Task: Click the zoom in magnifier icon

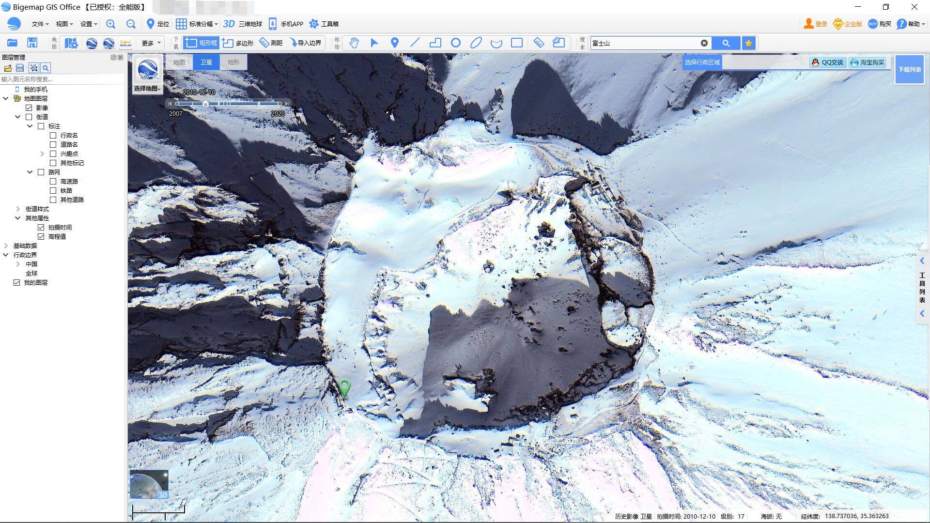Action: pyautogui.click(x=110, y=24)
